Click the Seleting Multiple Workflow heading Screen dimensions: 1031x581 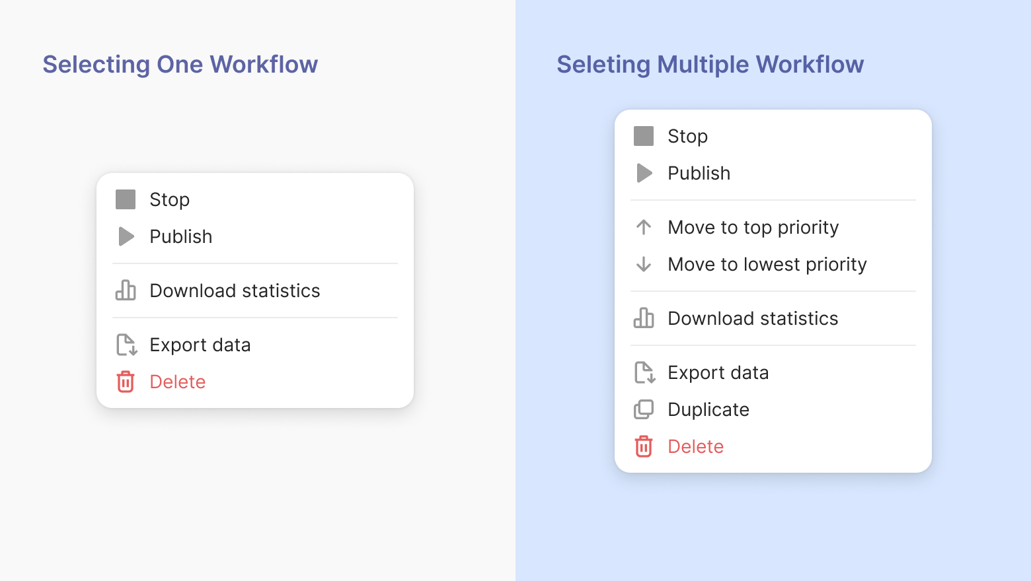coord(710,65)
